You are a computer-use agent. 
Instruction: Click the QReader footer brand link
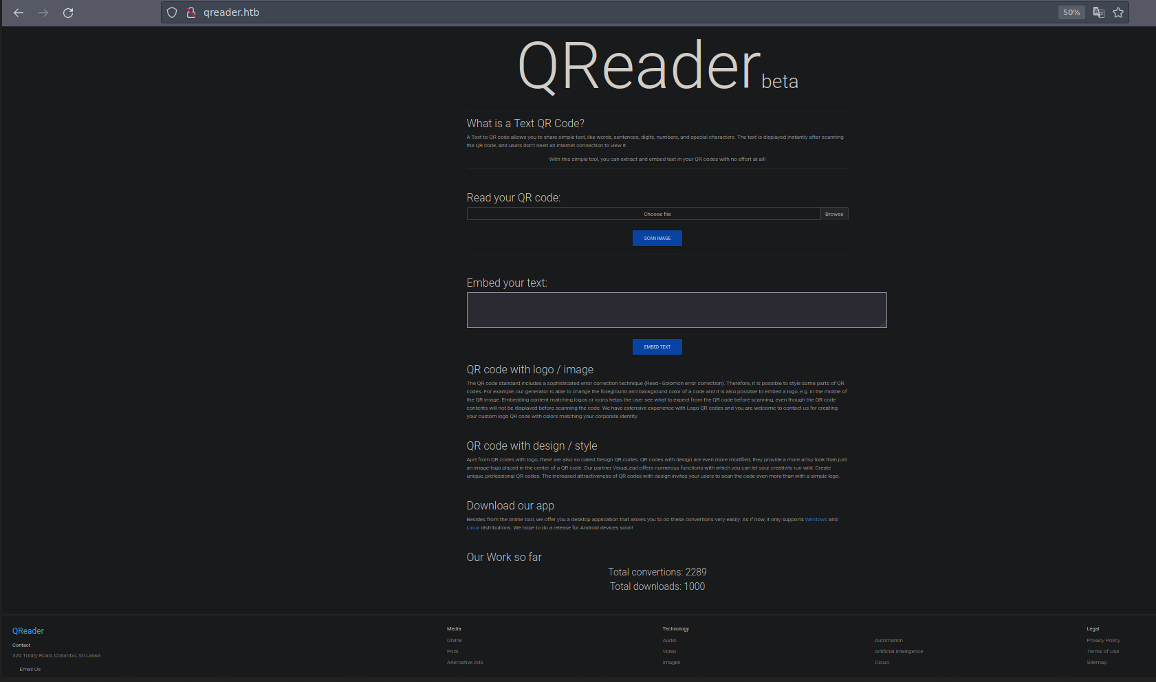pyautogui.click(x=28, y=631)
